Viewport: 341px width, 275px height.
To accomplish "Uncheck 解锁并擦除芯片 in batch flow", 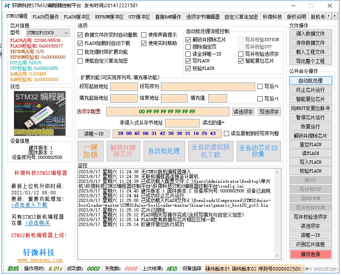I will coord(188,40).
